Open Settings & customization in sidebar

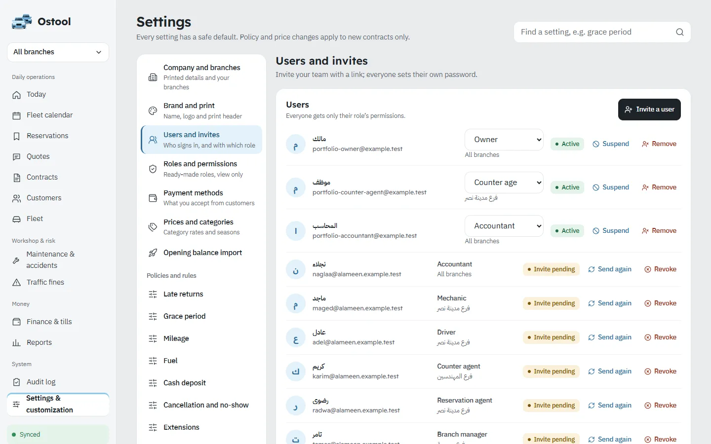[x=58, y=404]
